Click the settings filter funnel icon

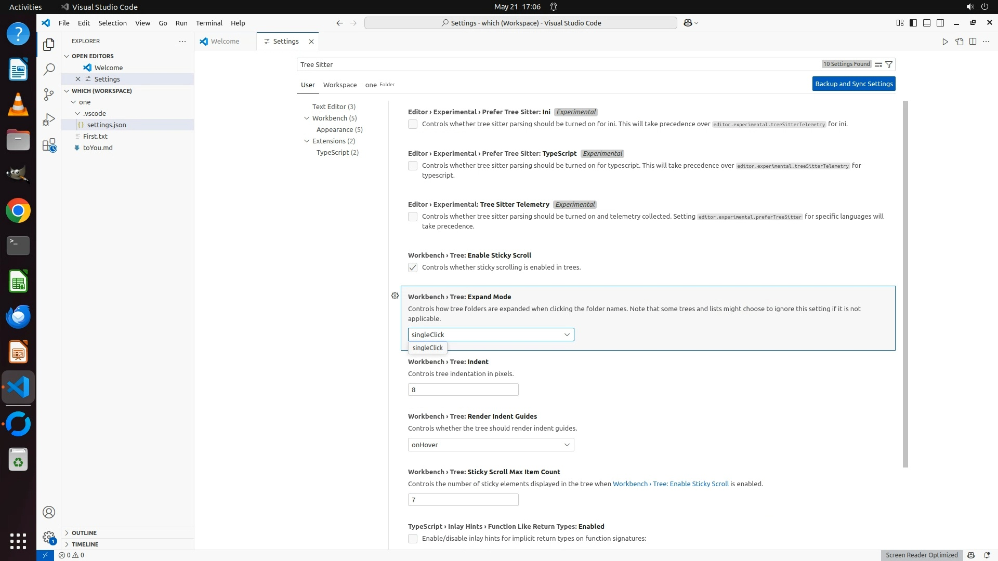pos(889,64)
